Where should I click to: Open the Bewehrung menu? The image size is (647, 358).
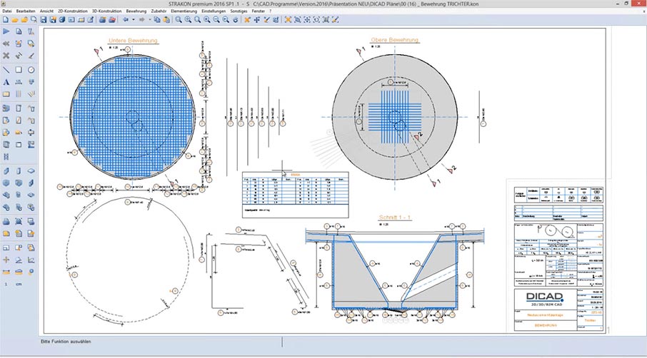click(136, 11)
